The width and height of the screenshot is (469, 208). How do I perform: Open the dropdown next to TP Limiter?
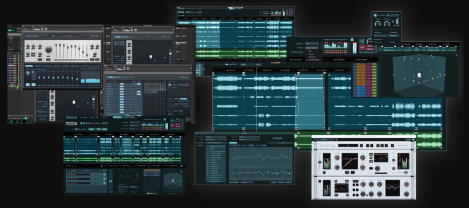pos(393,15)
